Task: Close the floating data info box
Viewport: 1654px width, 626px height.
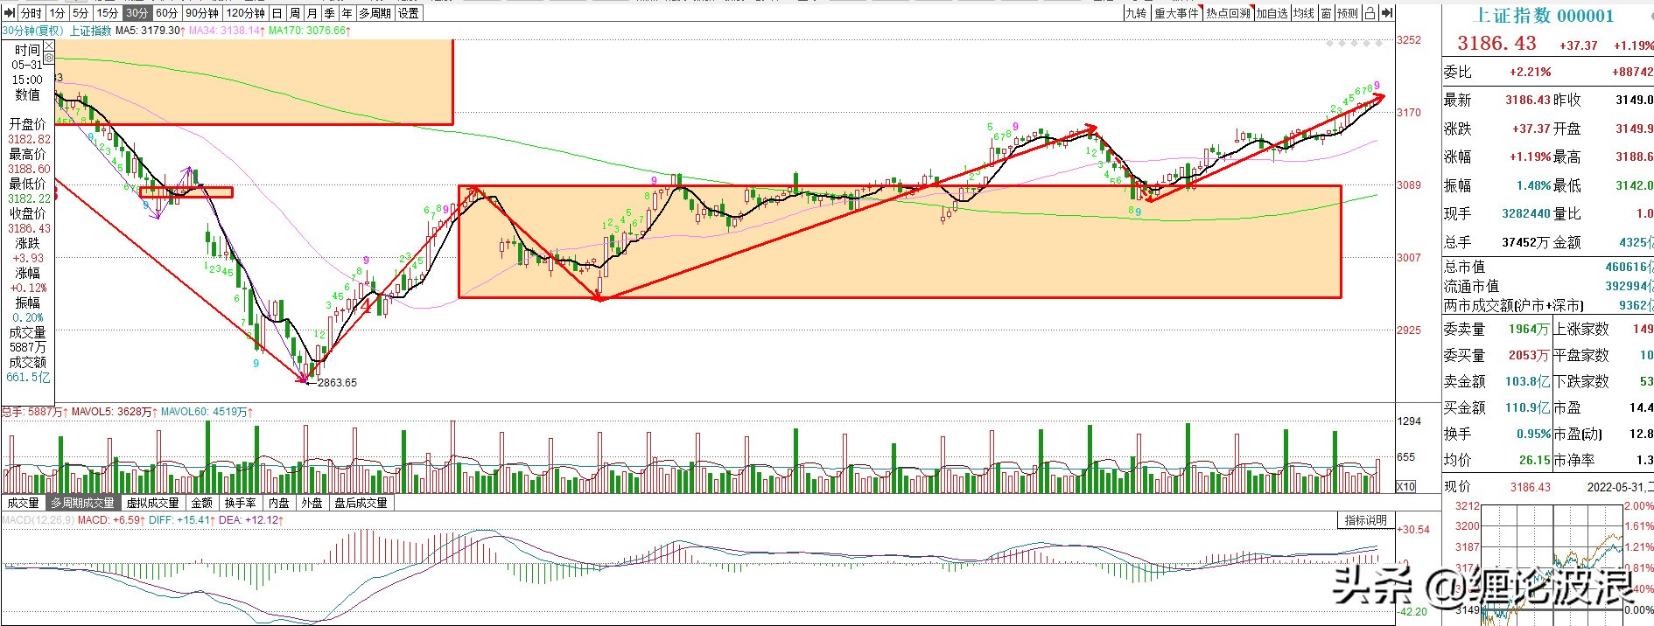Action: pyautogui.click(x=49, y=45)
